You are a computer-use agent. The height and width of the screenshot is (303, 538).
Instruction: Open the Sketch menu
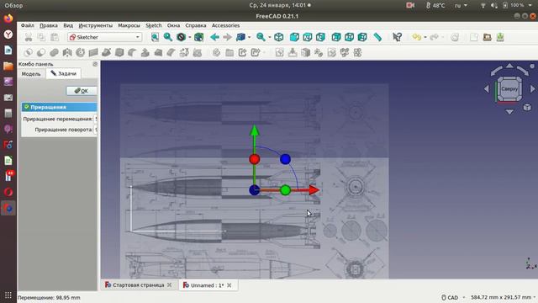point(153,25)
